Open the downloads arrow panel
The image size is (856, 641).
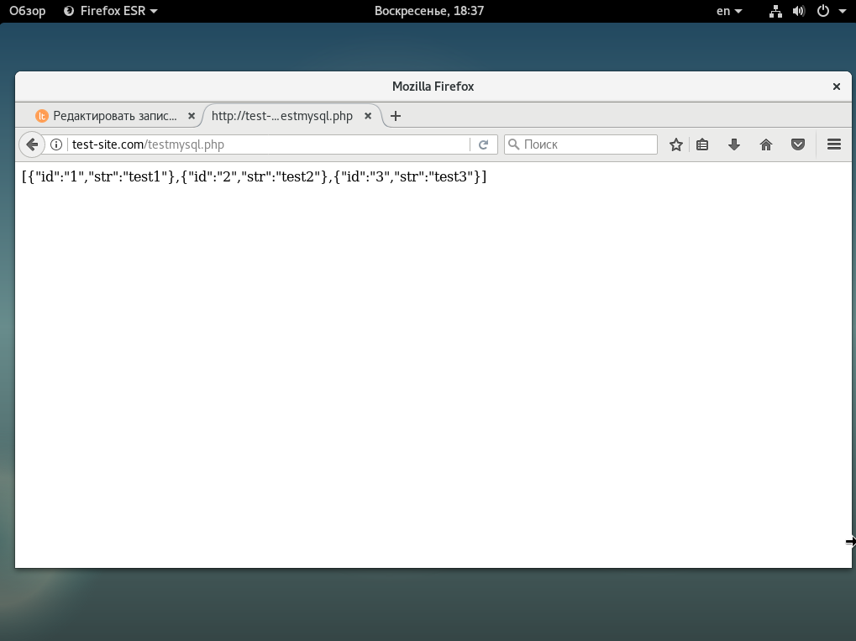click(x=733, y=144)
